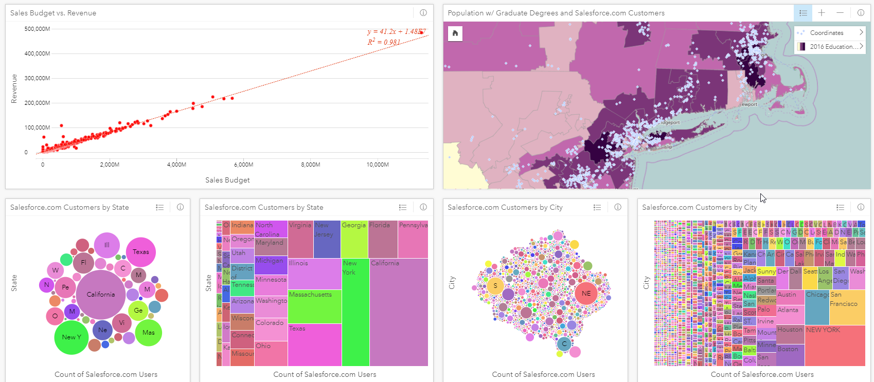Select the Austin treemap tile

pos(790,298)
